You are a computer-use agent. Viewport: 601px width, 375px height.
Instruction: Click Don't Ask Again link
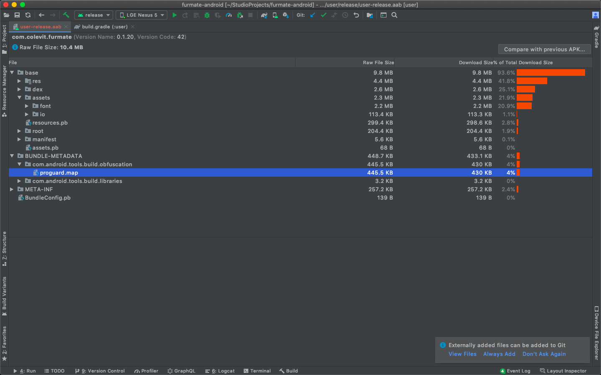(544, 354)
